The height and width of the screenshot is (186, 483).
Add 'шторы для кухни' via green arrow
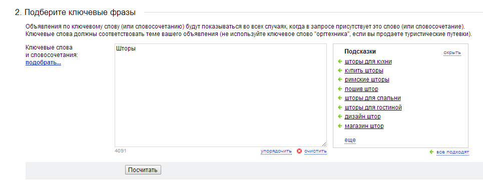point(340,61)
